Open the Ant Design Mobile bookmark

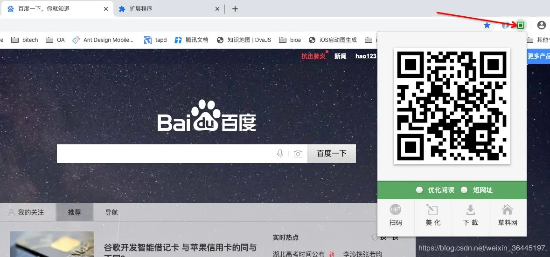point(103,40)
